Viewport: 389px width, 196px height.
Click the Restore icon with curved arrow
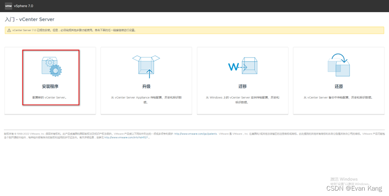click(x=338, y=66)
